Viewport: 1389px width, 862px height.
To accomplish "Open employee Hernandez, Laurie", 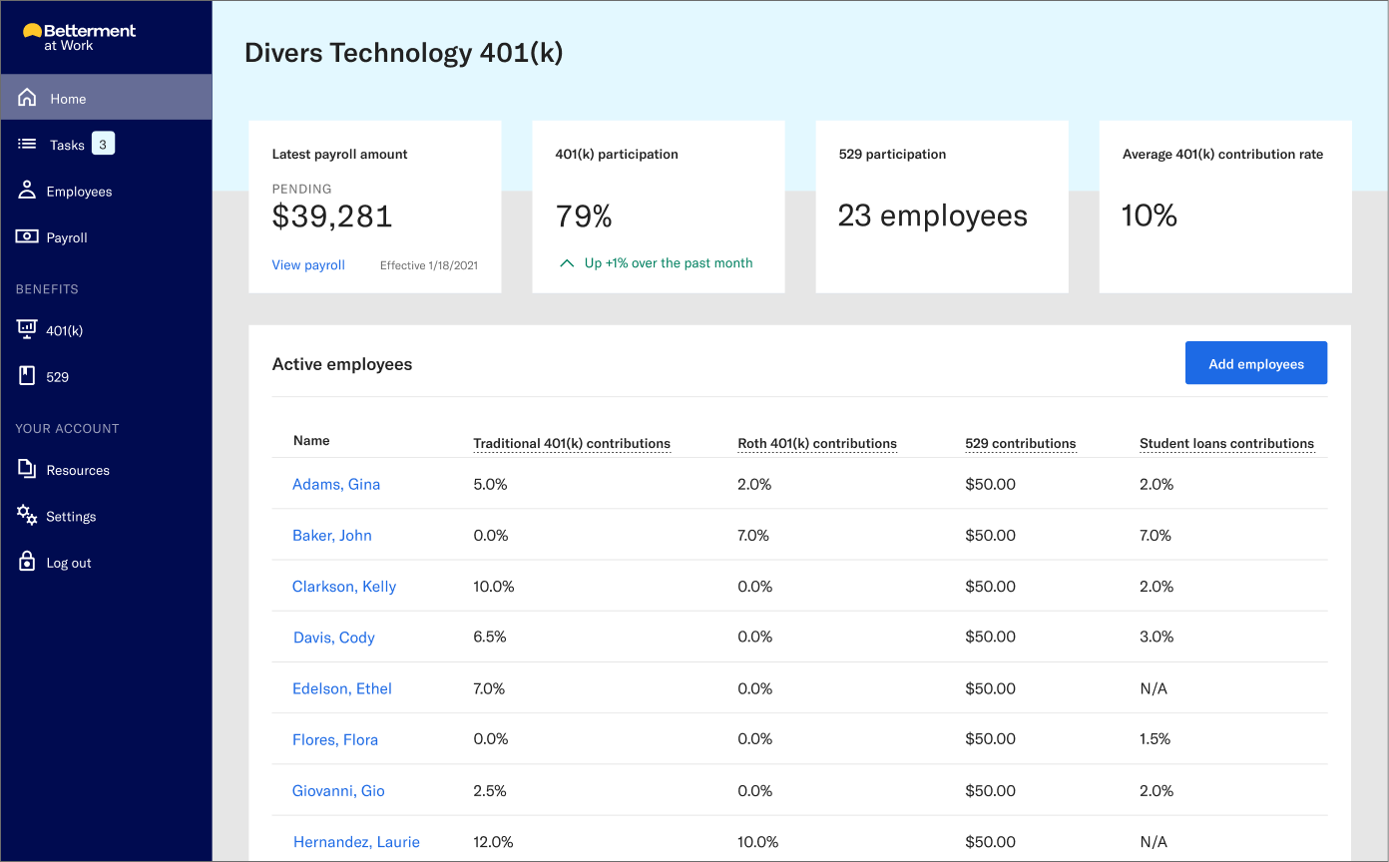I will tap(356, 842).
